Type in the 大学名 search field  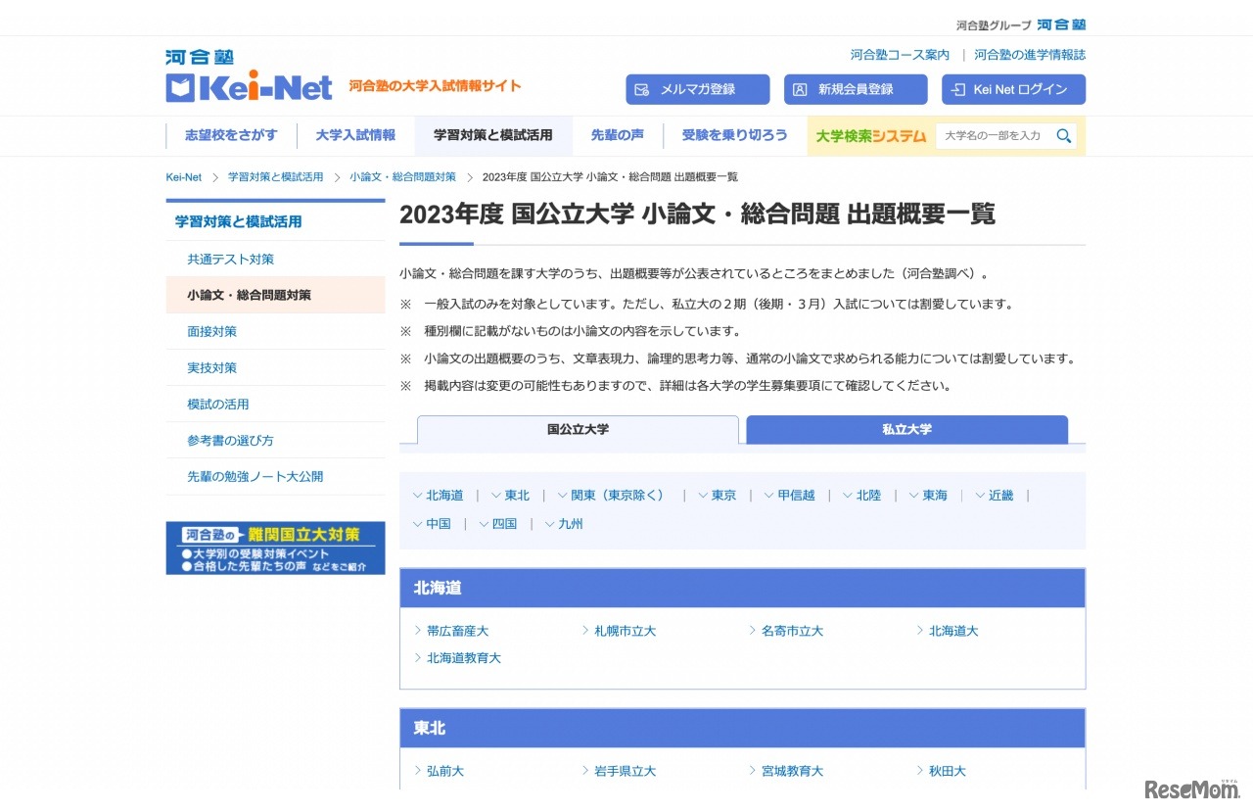(x=993, y=136)
